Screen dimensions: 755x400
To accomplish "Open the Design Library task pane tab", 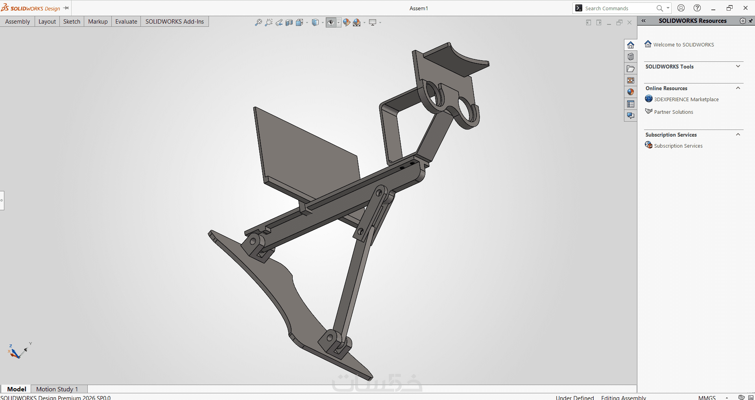I will click(x=631, y=57).
